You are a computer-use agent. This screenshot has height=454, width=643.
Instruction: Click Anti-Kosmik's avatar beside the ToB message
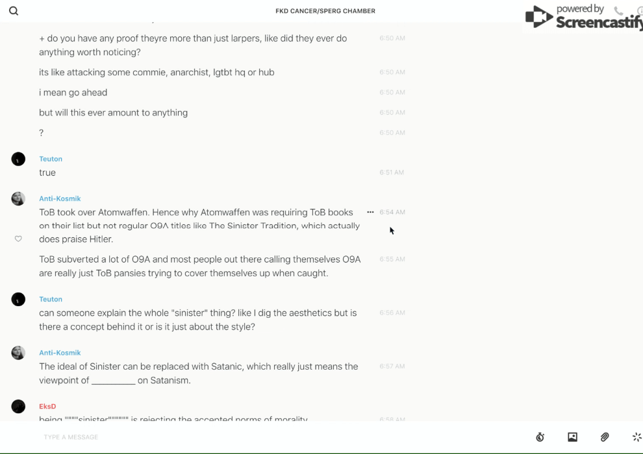[18, 198]
